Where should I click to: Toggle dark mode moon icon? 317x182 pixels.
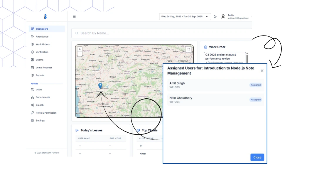(x=215, y=16)
